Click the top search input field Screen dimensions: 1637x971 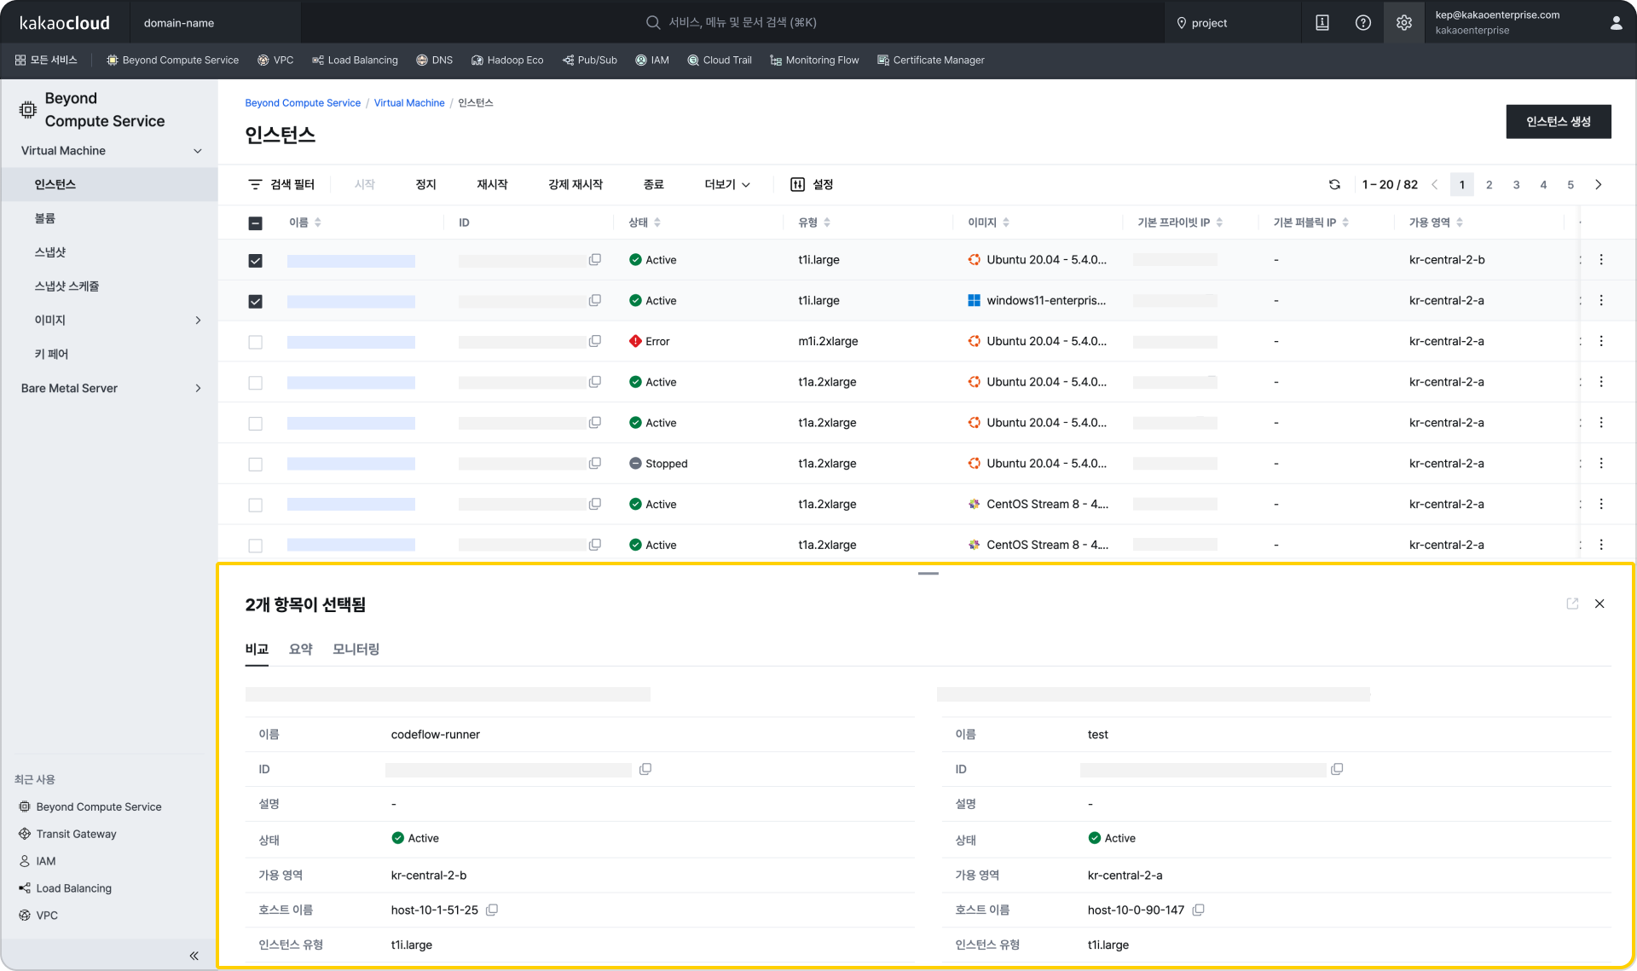(x=742, y=22)
